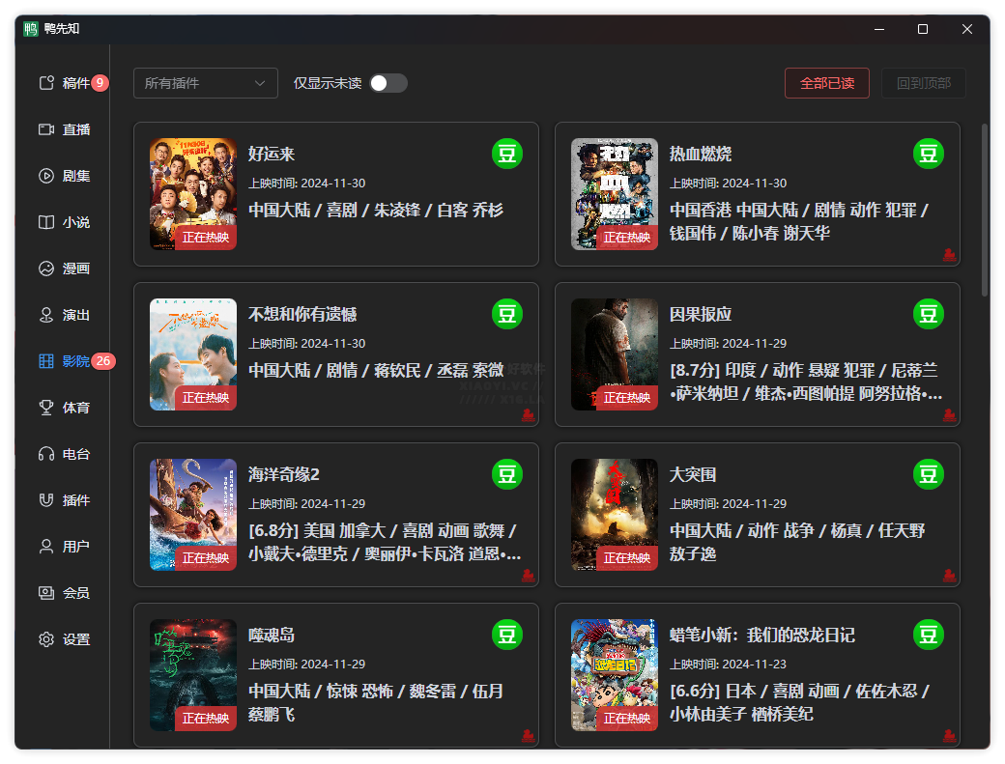Open the 演出 performances icon
Screen dimensions: 1005x764
46,315
